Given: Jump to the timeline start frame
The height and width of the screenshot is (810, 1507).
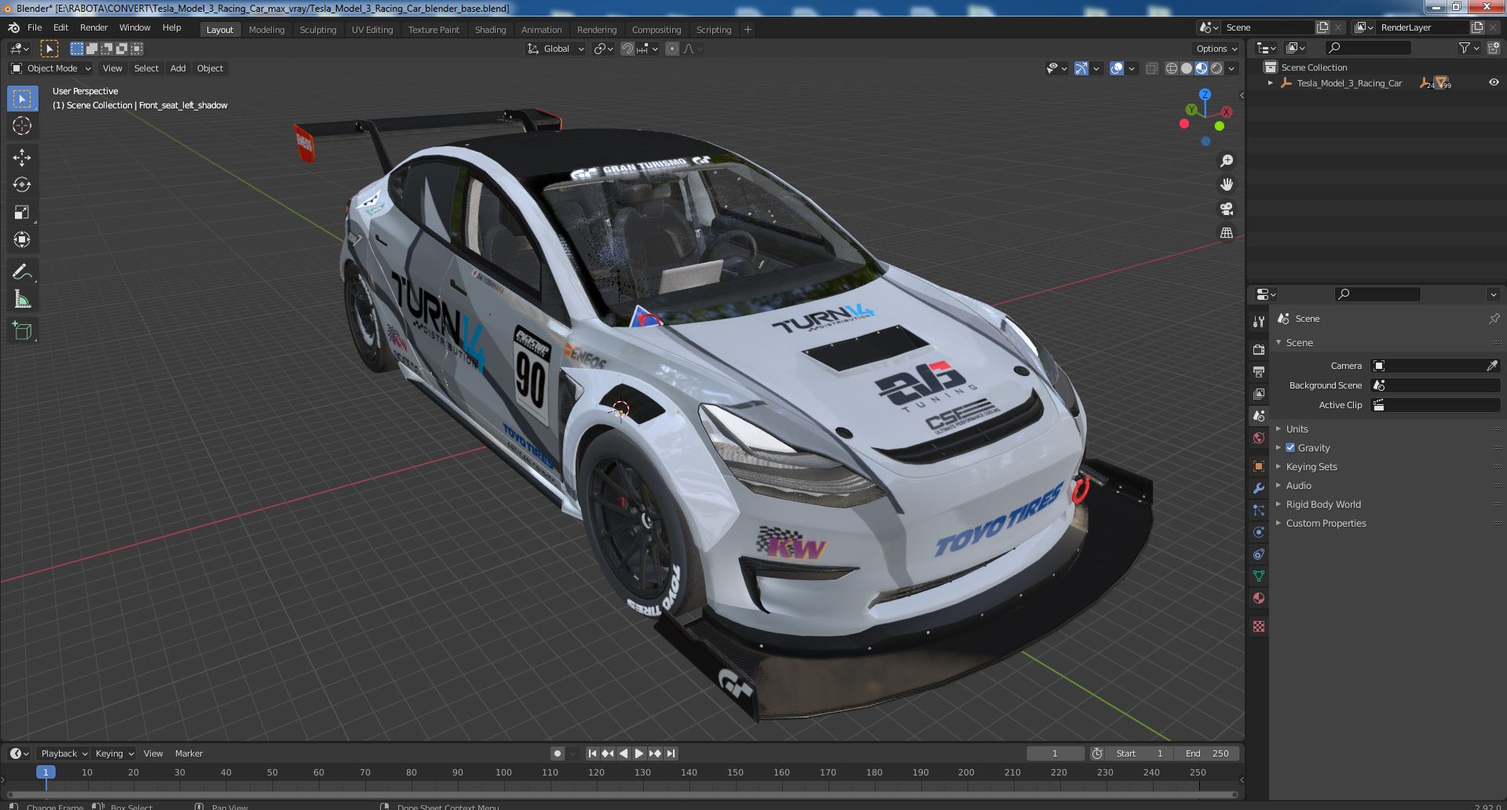Looking at the screenshot, I should click(593, 753).
